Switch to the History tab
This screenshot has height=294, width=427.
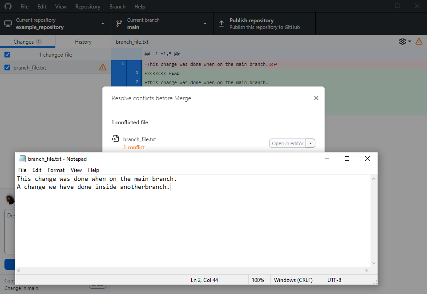(x=83, y=42)
